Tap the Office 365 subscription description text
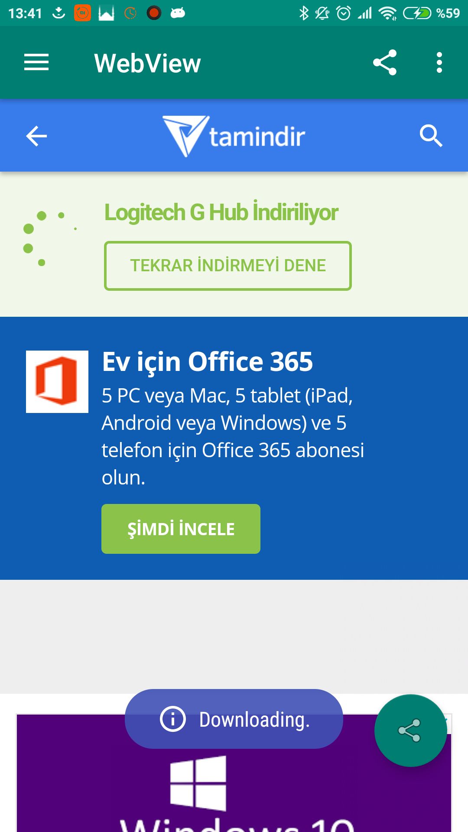 233,436
